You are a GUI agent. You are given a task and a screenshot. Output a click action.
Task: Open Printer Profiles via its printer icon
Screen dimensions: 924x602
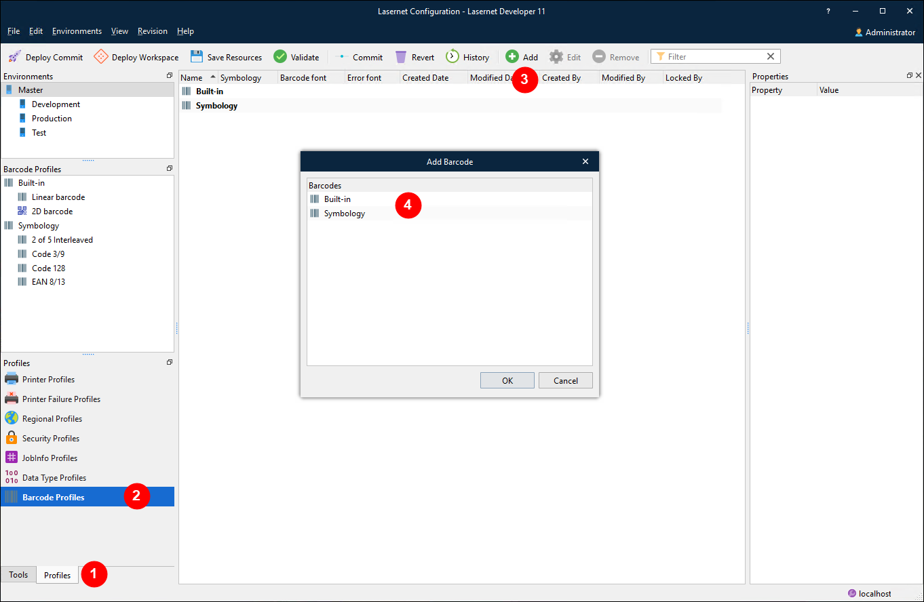pyautogui.click(x=12, y=379)
